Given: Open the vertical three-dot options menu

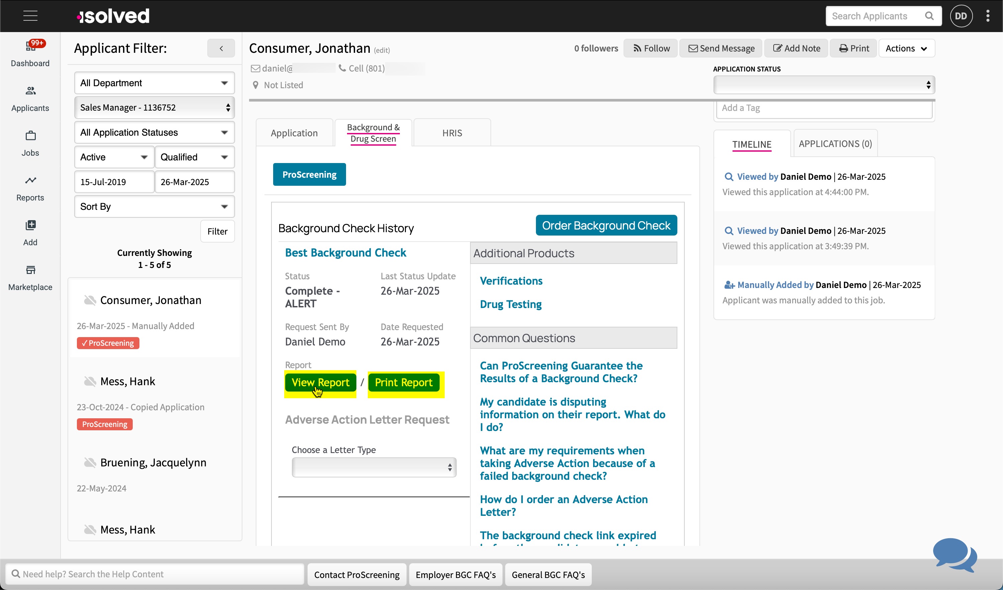Looking at the screenshot, I should (988, 16).
